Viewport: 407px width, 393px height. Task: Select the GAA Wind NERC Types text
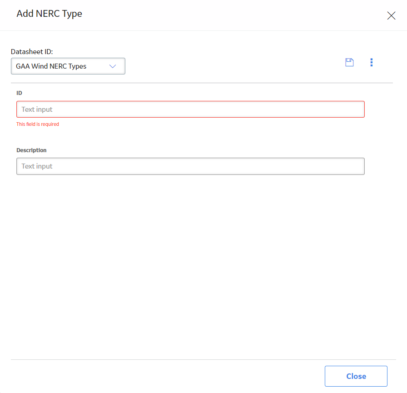coord(51,66)
